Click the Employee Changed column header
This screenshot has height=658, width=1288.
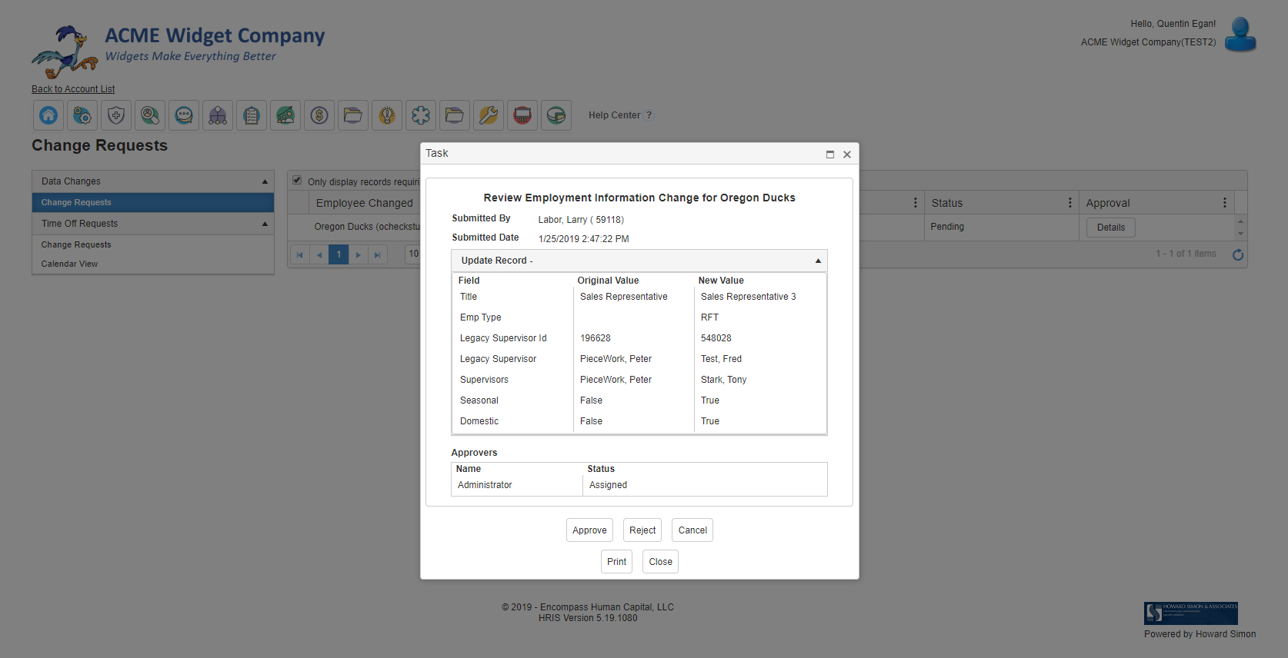365,203
